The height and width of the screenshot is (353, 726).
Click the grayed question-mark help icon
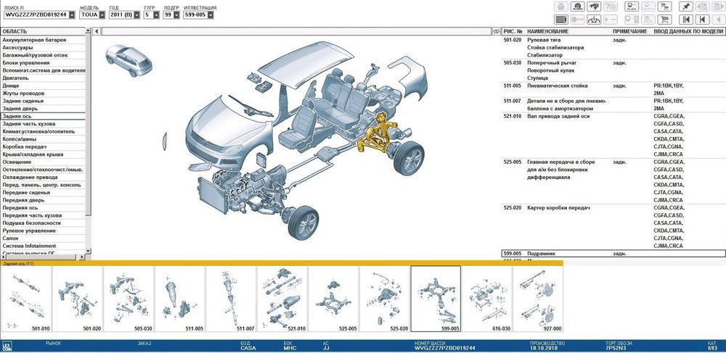tap(611, 7)
